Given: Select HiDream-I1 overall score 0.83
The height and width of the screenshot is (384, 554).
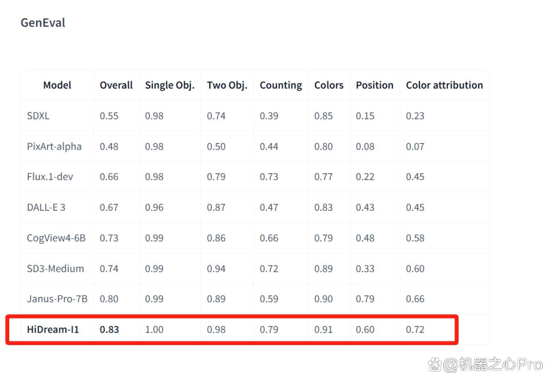Looking at the screenshot, I should click(109, 330).
